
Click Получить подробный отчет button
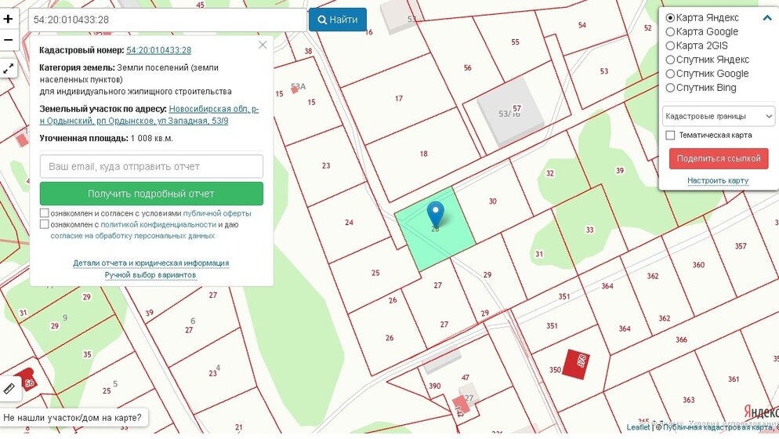click(151, 194)
